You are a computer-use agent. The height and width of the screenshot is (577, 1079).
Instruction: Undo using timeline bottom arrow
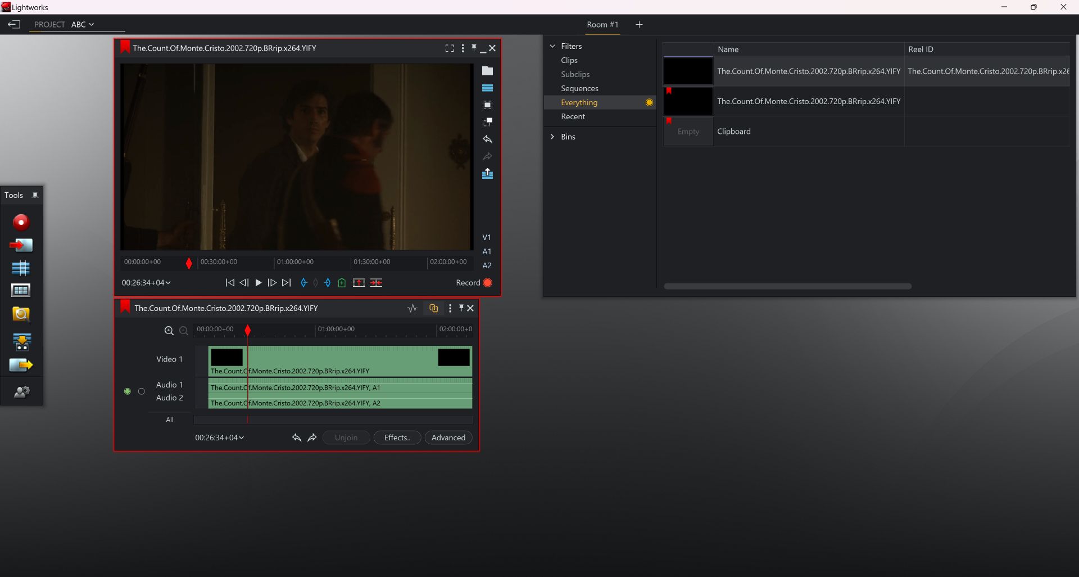(297, 438)
